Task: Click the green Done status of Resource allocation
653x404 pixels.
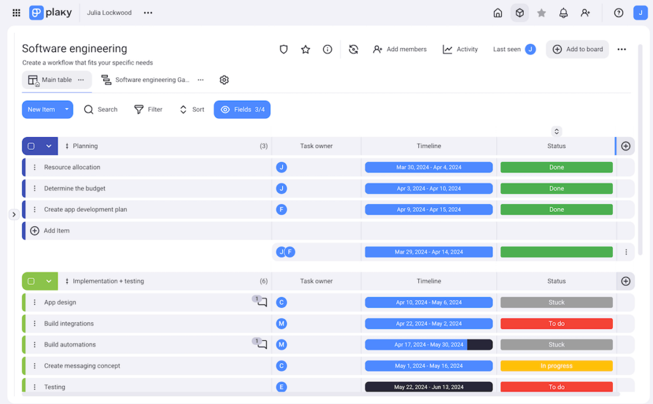Action: pos(556,167)
